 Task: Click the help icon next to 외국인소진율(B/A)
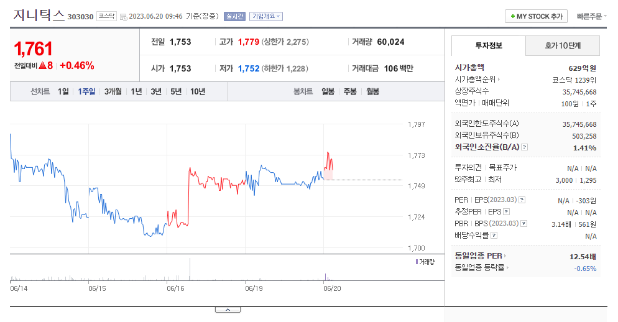(524, 147)
